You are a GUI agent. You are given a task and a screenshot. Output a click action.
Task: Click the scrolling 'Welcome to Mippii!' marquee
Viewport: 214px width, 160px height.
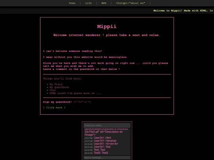pyautogui.click(x=183, y=11)
